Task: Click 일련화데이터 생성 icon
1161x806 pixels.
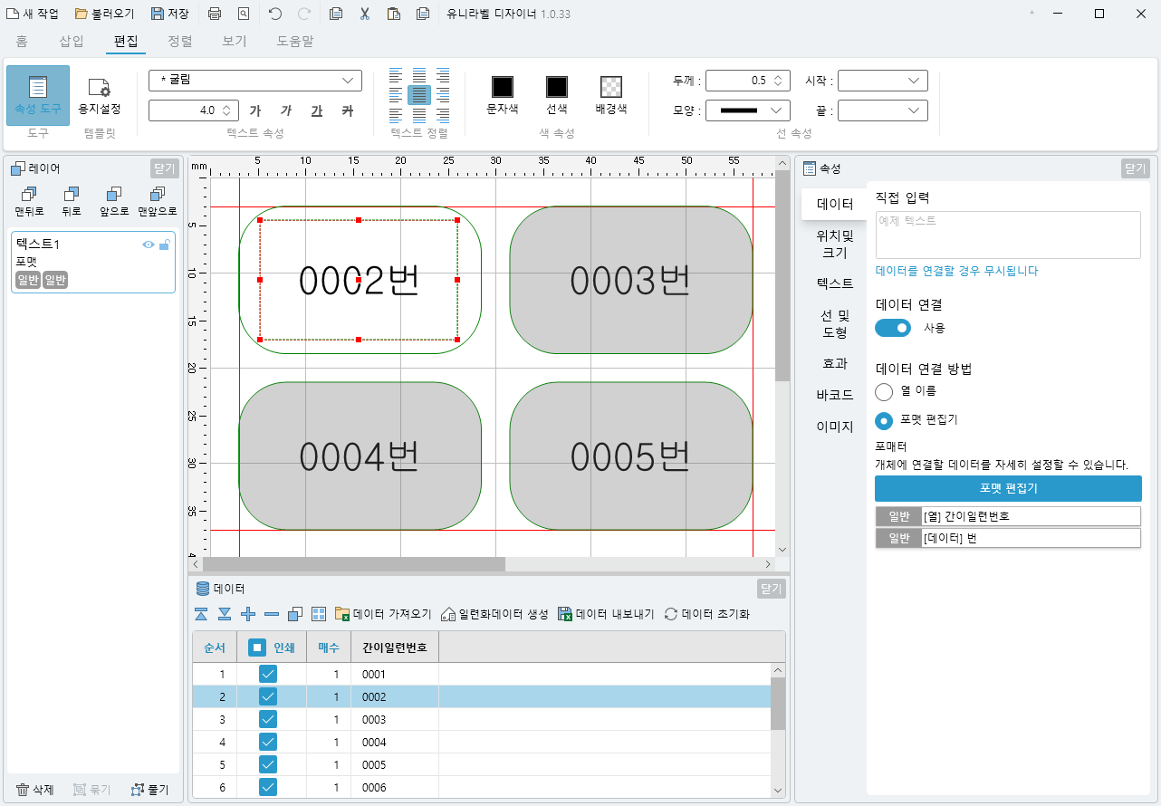Action: click(447, 614)
